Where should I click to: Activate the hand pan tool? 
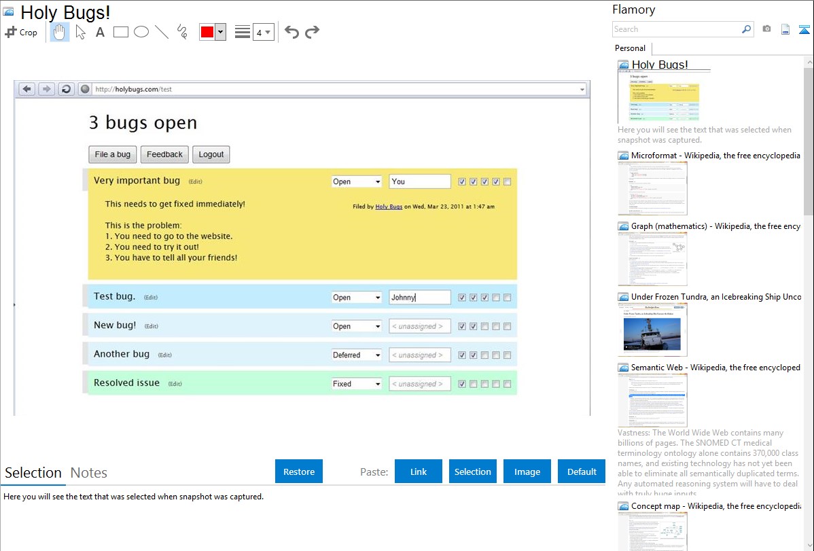[60, 32]
